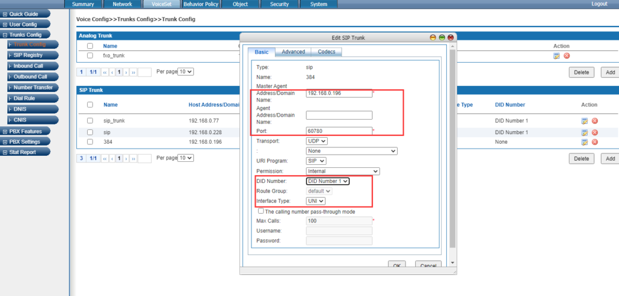Screen dimensions: 619x296
Task: Click Add button under Analog Trunk
Action: pyautogui.click(x=610, y=72)
